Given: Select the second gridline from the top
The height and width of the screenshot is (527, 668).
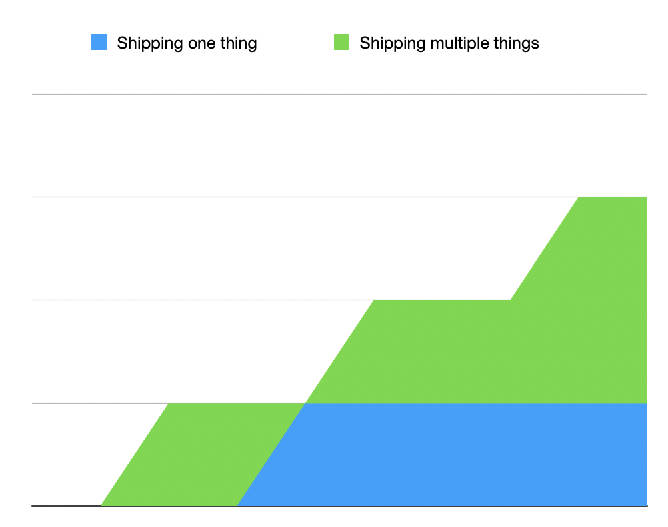Looking at the screenshot, I should (x=267, y=197).
